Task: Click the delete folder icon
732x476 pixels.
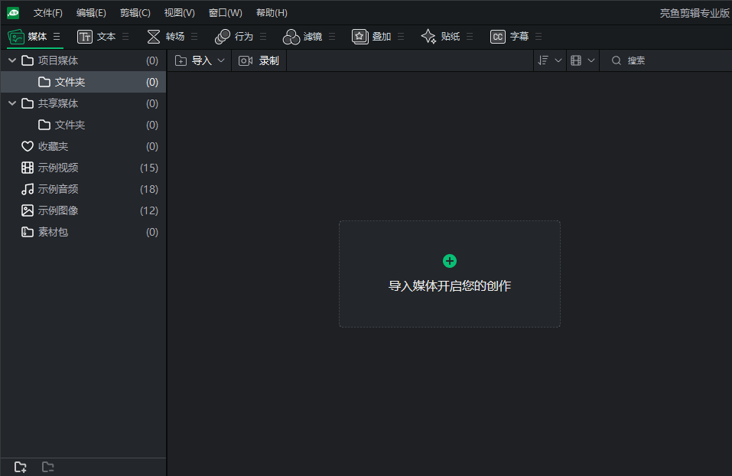Action: (x=47, y=467)
